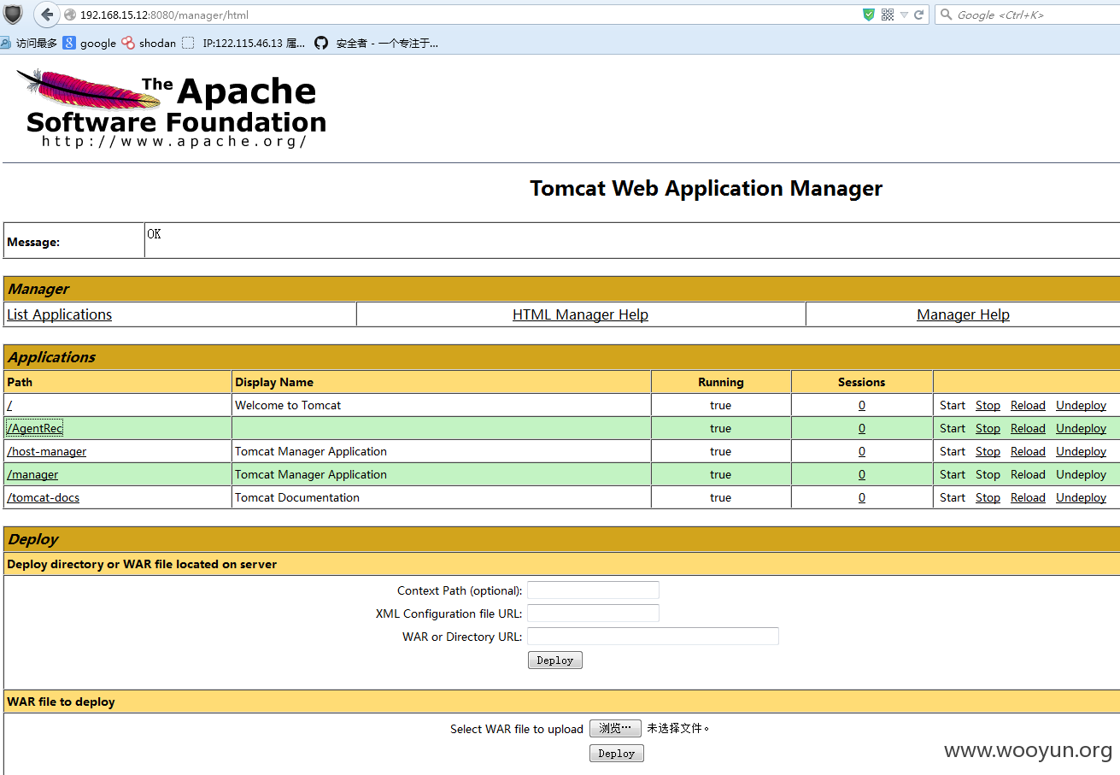Open the address bar history dropdown arrow
1120x775 pixels.
pos(904,15)
